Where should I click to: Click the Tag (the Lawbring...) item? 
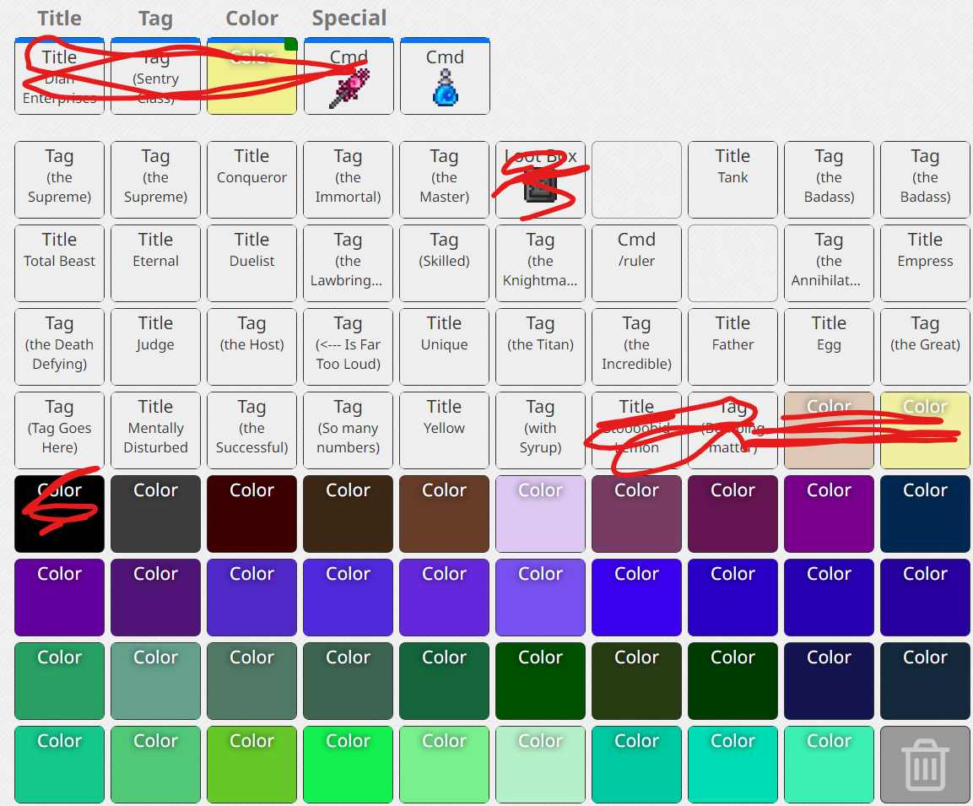[x=349, y=263]
